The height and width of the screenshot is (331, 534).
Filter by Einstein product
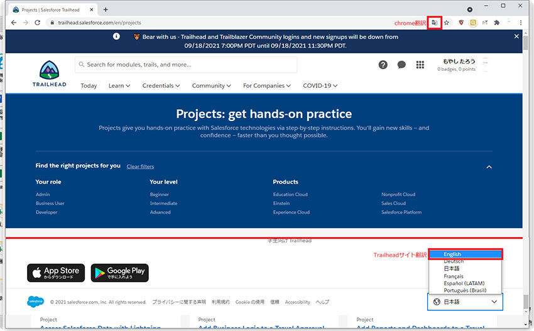281,203
